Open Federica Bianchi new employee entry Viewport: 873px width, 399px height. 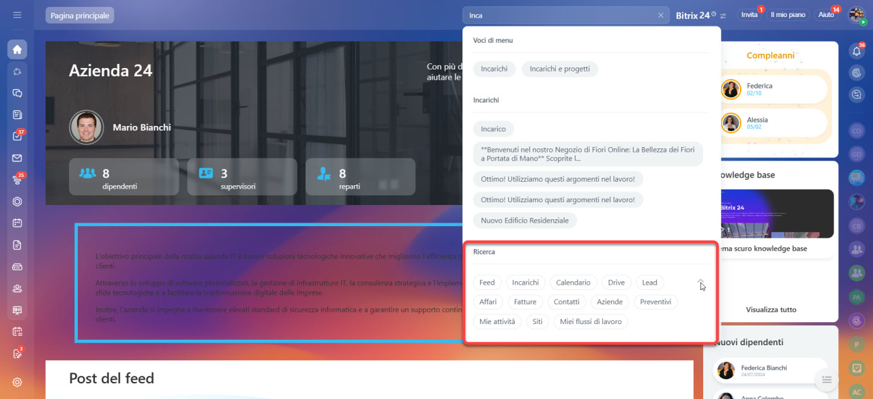tap(771, 371)
